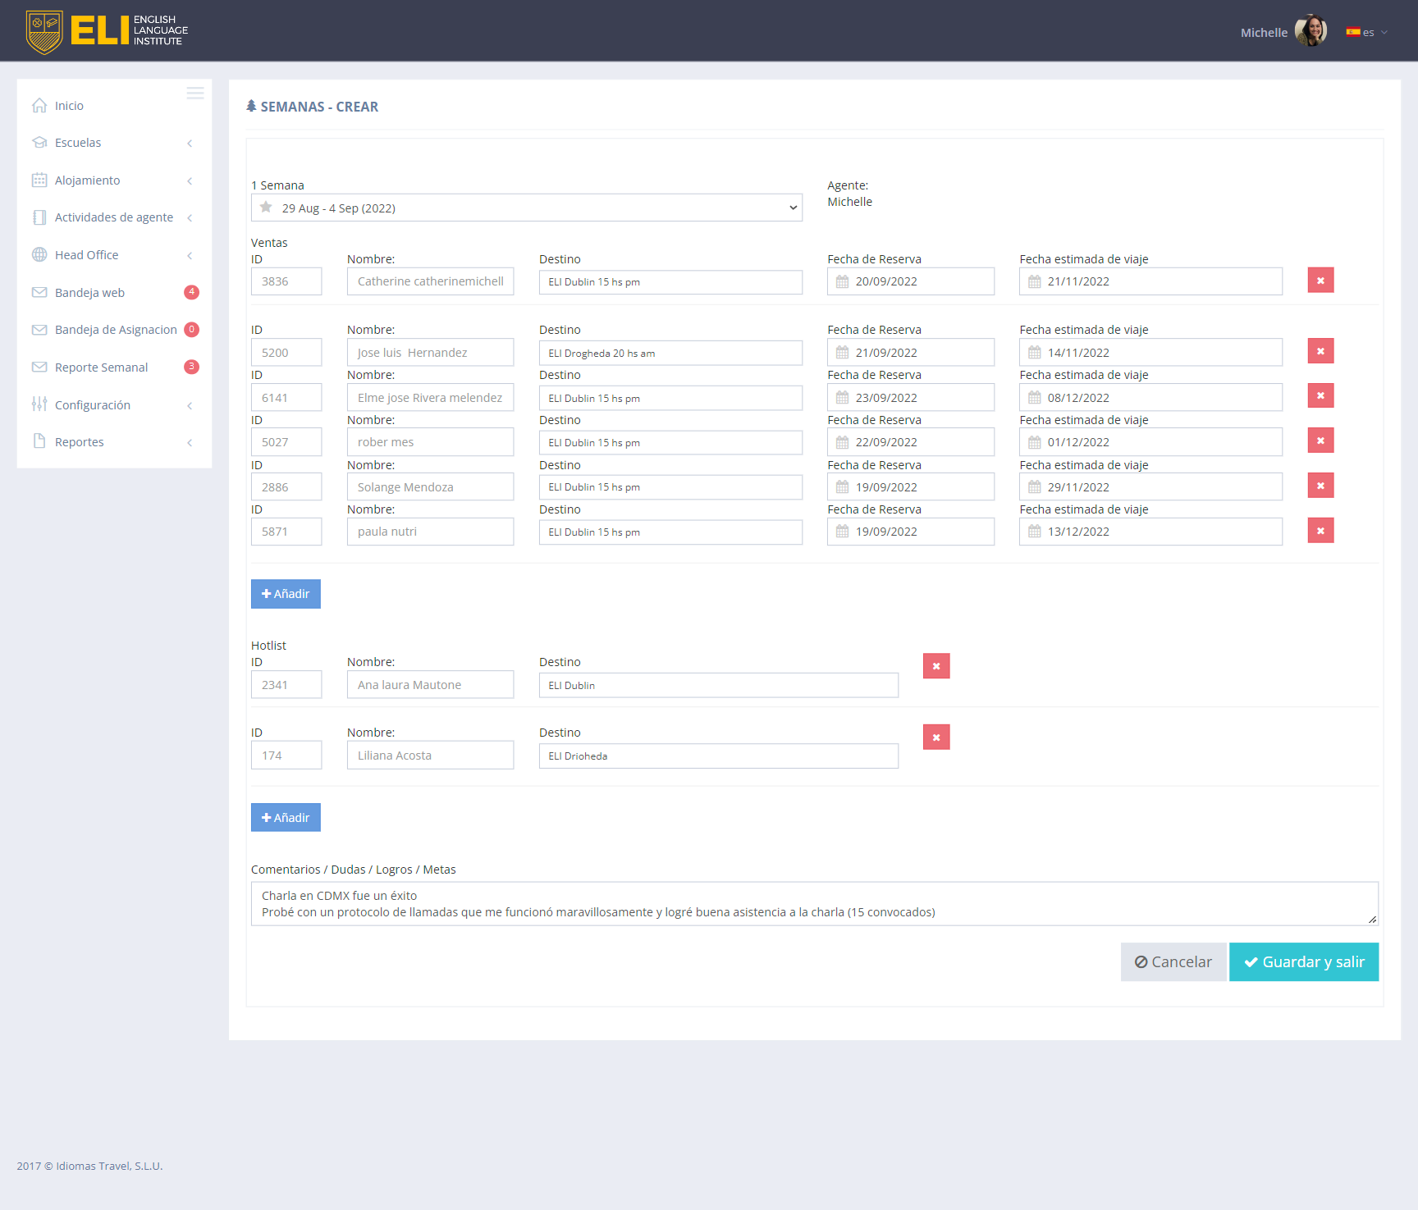Viewport: 1418px width, 1210px height.
Task: Click Añadir button under Hotlist section
Action: point(286,817)
